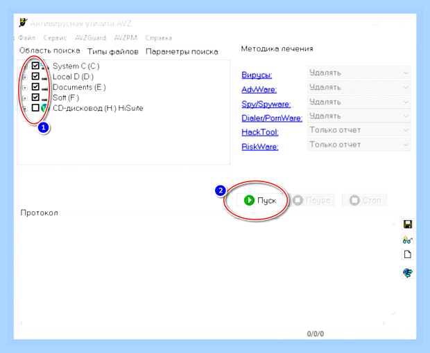Image resolution: width=430 pixels, height=353 pixels.
Task: Expand the Soft (F:) tree node
Action: (x=25, y=98)
